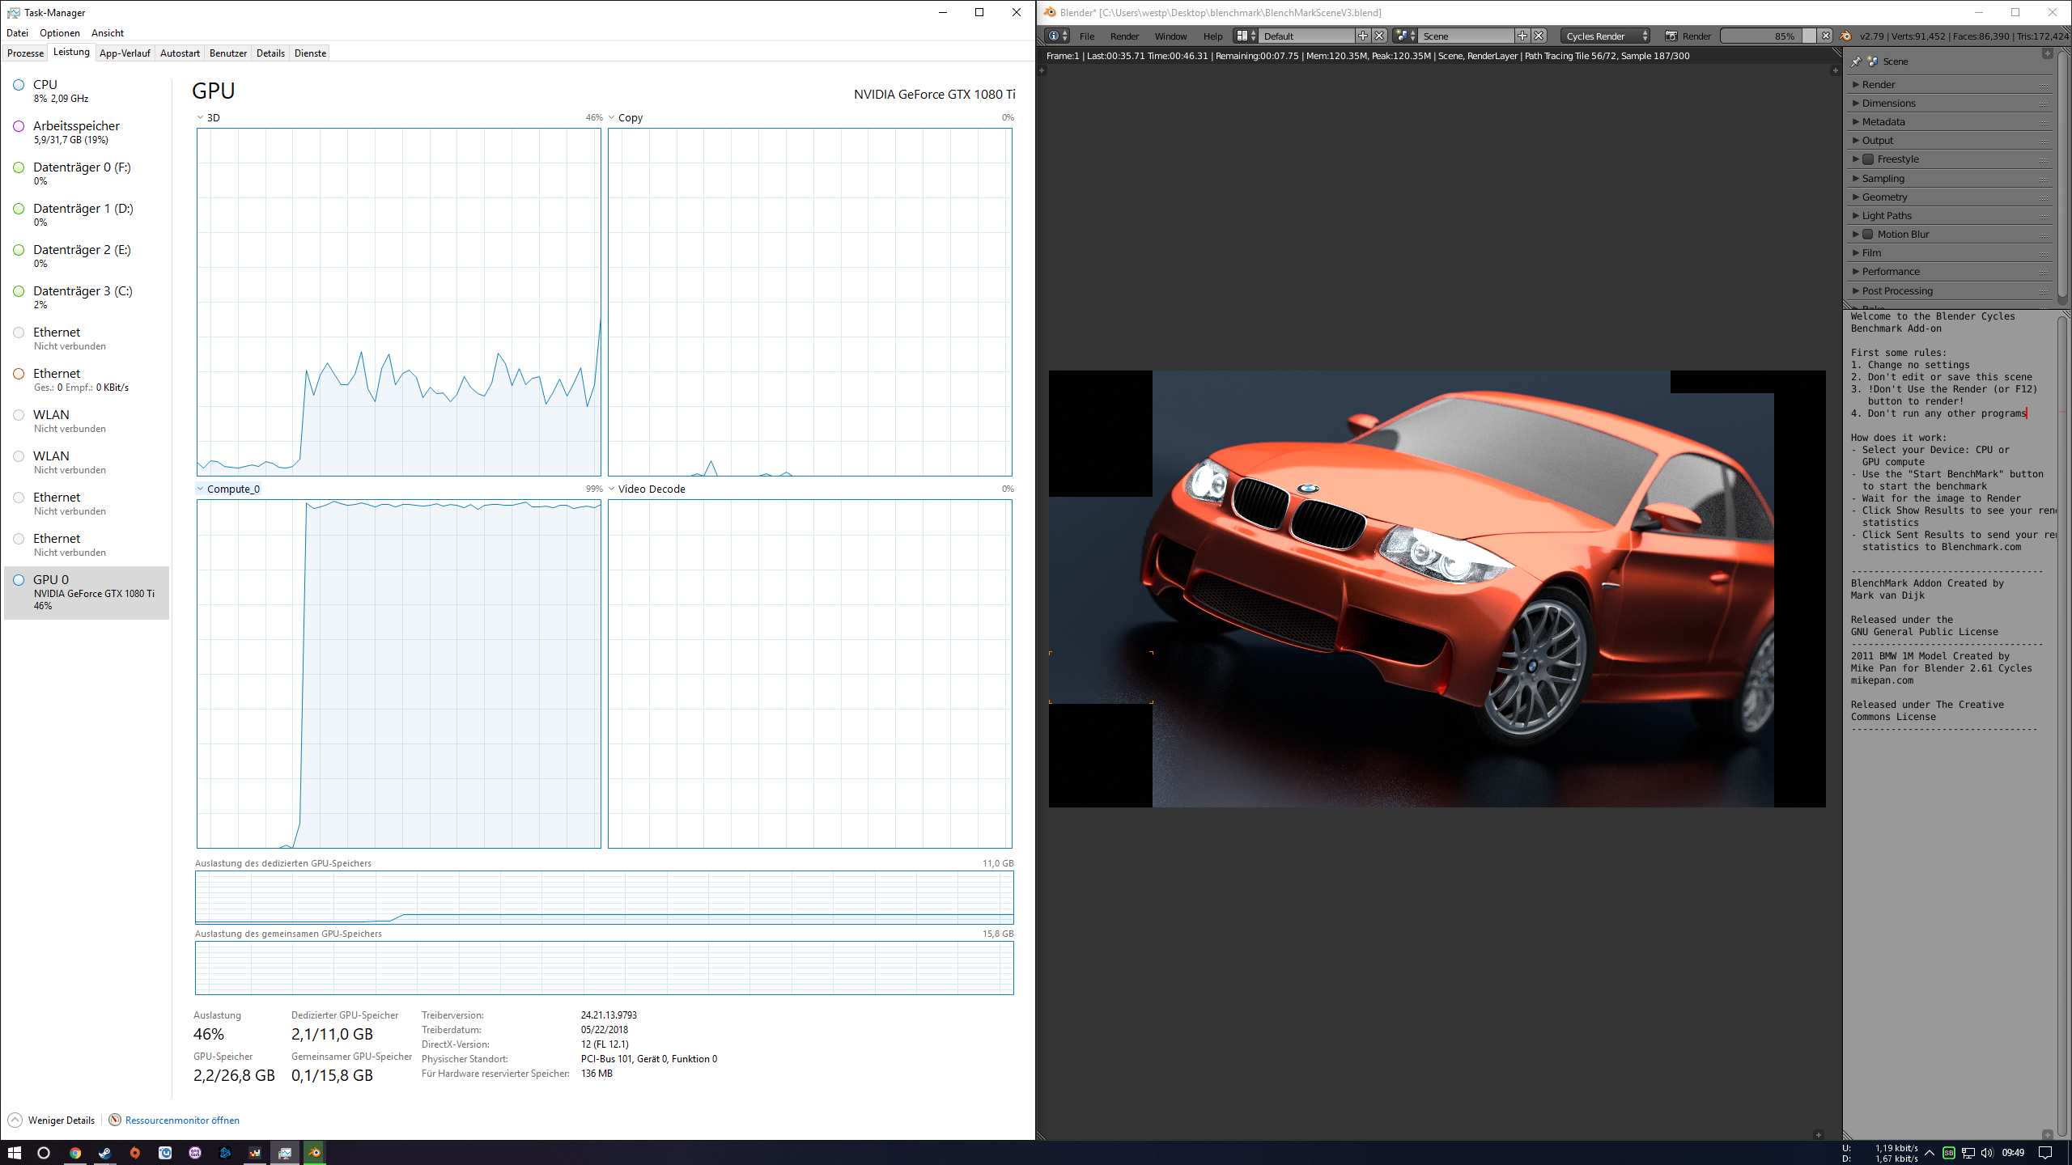Click Weniger Details button in Task-Manager

point(51,1120)
